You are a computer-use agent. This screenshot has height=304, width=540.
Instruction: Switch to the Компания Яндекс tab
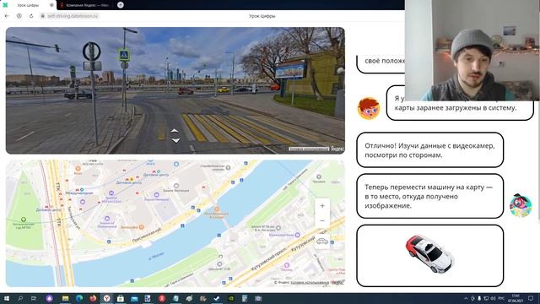coord(84,5)
